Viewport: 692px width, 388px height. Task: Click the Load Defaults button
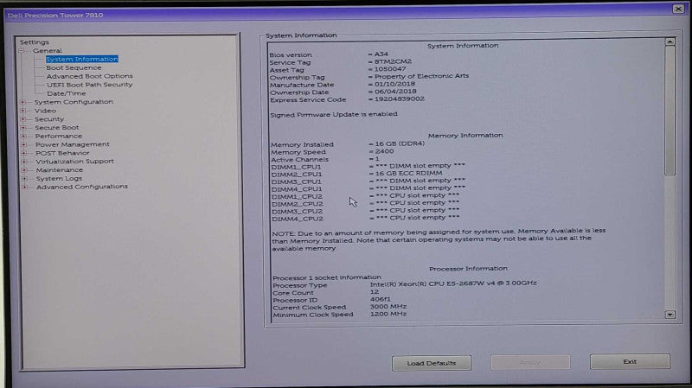431,363
